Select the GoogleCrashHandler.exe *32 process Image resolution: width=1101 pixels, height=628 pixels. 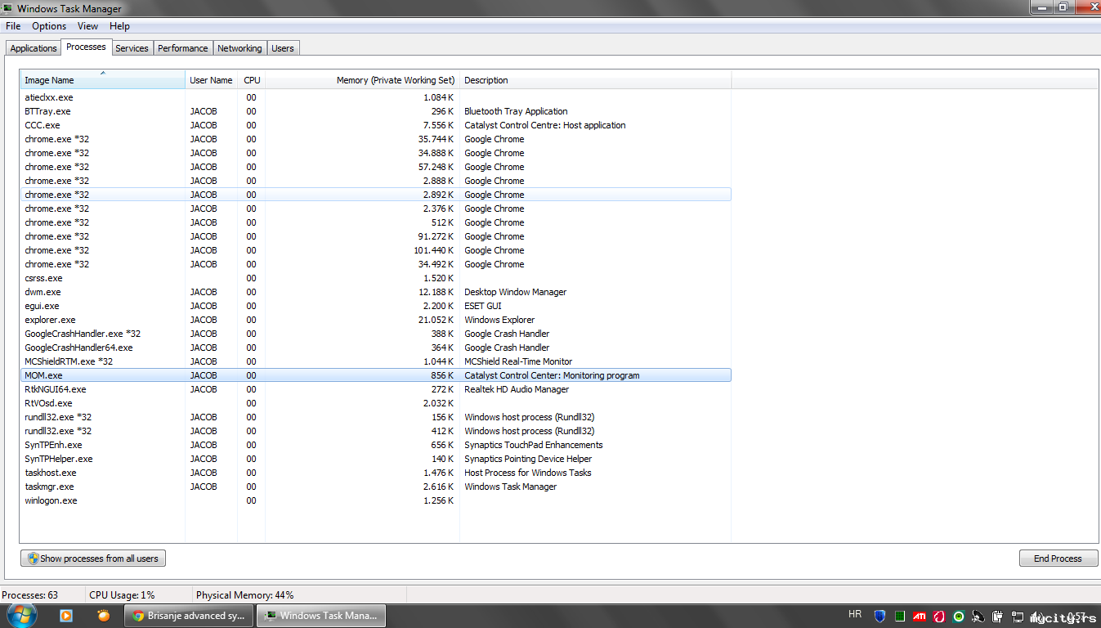[376, 334]
